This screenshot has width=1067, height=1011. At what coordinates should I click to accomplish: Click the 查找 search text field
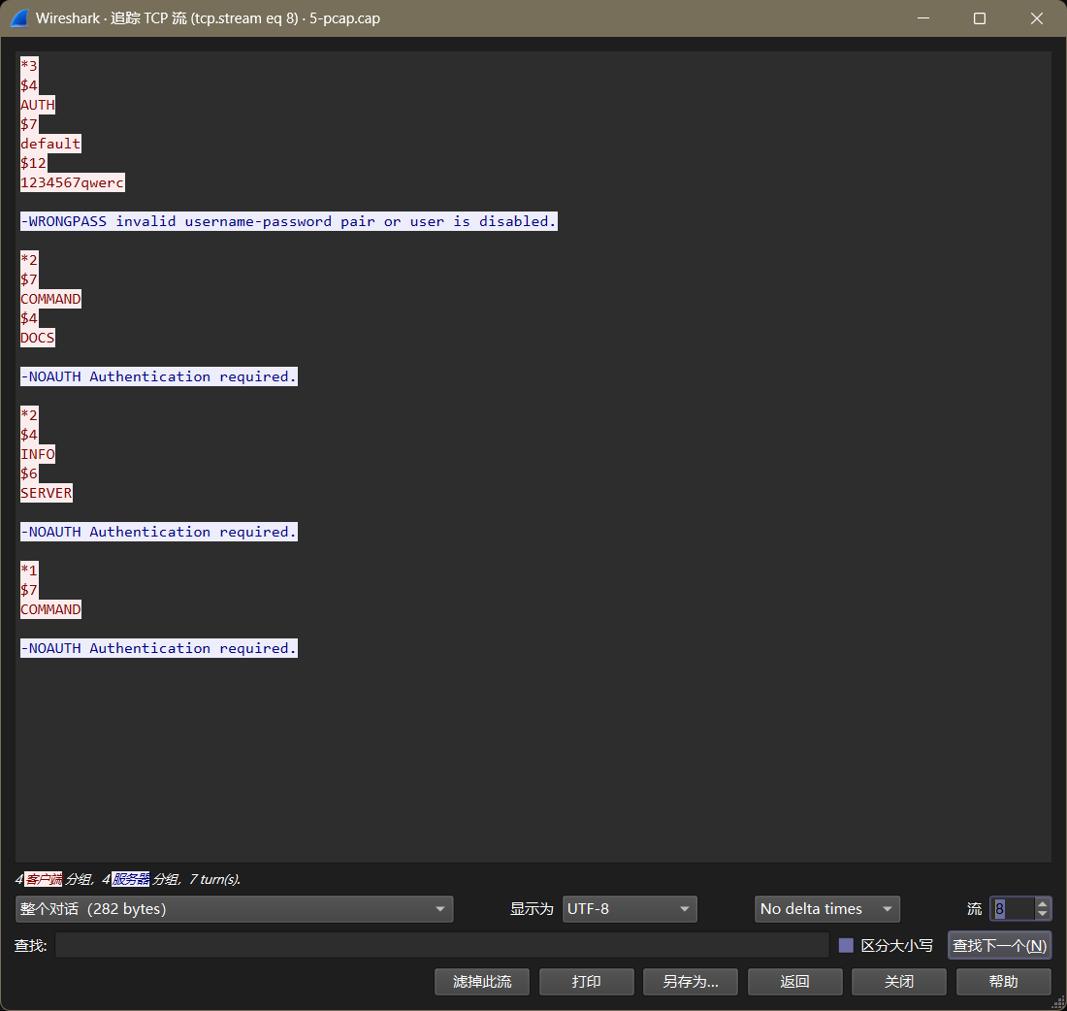441,945
